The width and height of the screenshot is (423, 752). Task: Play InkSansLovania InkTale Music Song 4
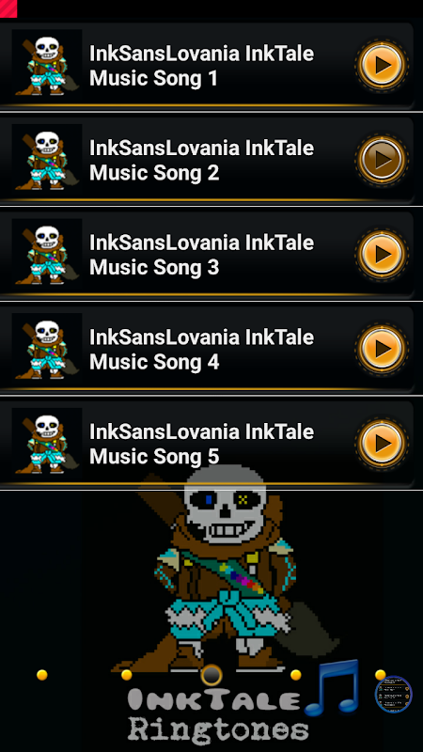click(x=382, y=348)
